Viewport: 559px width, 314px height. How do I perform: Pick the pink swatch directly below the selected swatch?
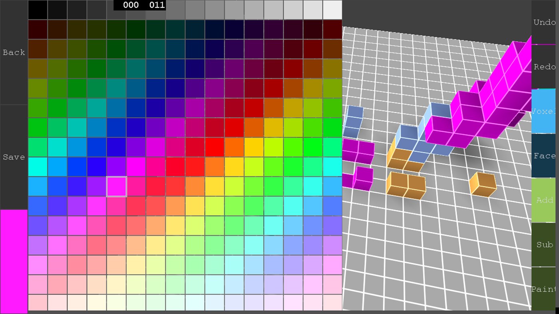[x=116, y=206]
